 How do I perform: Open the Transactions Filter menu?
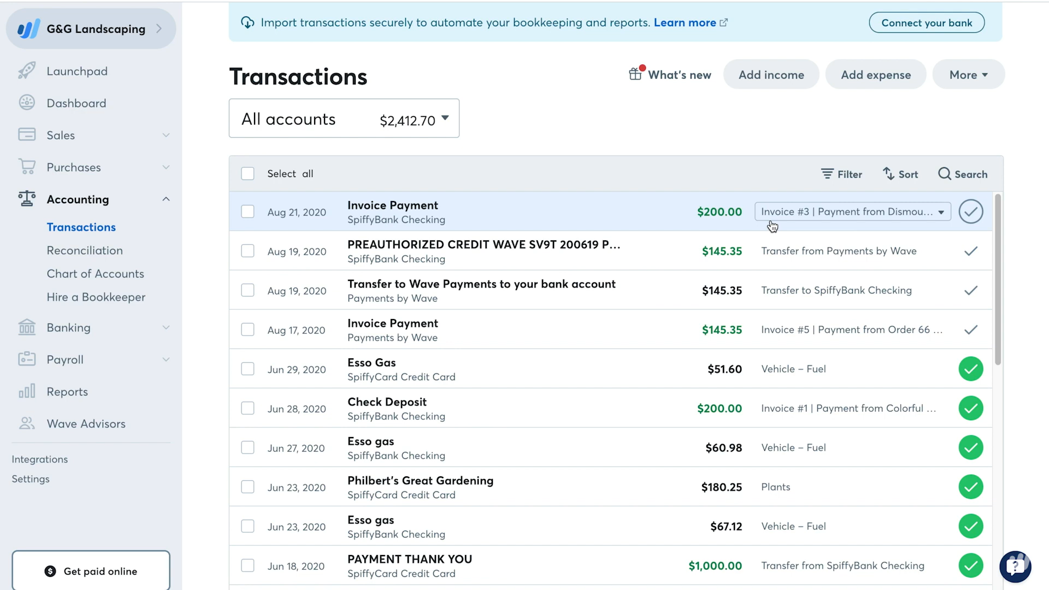[x=841, y=174]
